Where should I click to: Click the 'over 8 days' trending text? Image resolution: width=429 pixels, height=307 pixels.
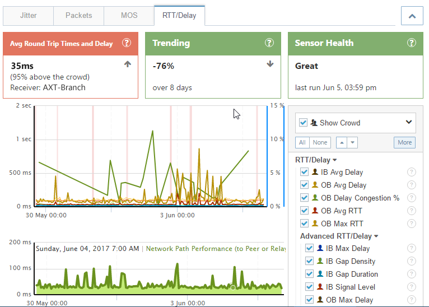172,88
